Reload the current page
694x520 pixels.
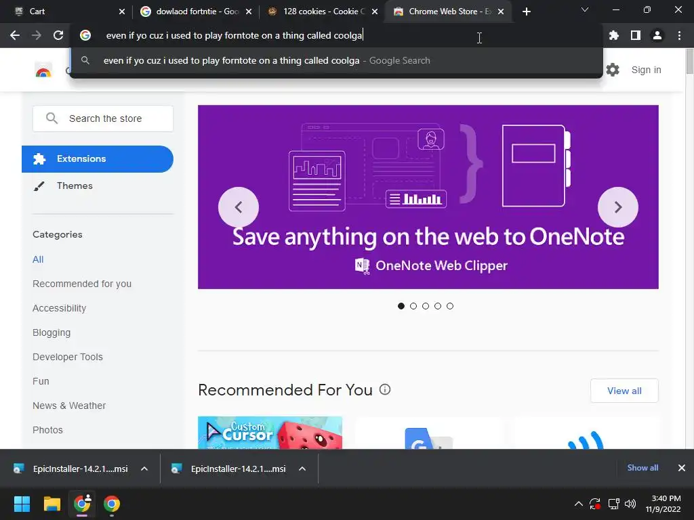pos(58,35)
